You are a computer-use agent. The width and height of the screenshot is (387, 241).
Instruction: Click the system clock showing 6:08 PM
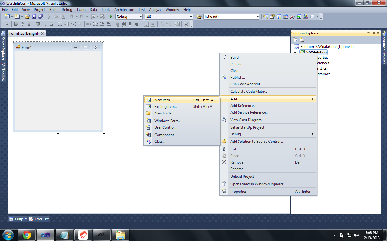coord(372,233)
